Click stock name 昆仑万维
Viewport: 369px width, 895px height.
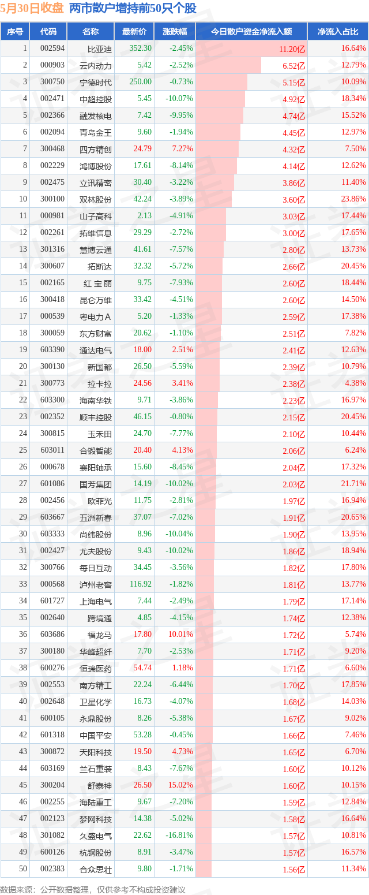[96, 300]
